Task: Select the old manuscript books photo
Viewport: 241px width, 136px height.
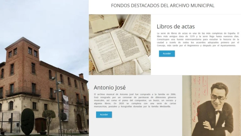Action: 120,45
